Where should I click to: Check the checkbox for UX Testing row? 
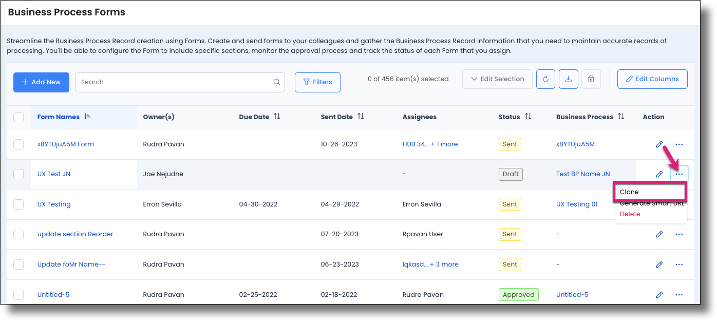[18, 204]
